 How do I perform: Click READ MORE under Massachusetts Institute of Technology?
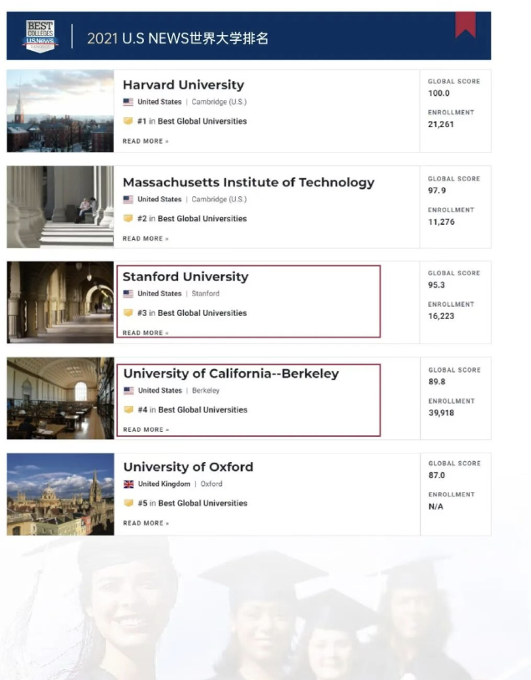[146, 239]
